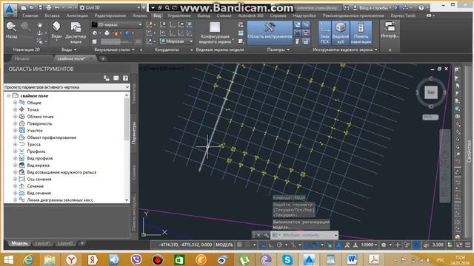
Task: Collapse the свайное поле tree root
Action: coord(9,95)
